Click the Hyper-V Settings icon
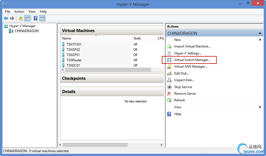This screenshot has height=156, width=266. pos(169,53)
